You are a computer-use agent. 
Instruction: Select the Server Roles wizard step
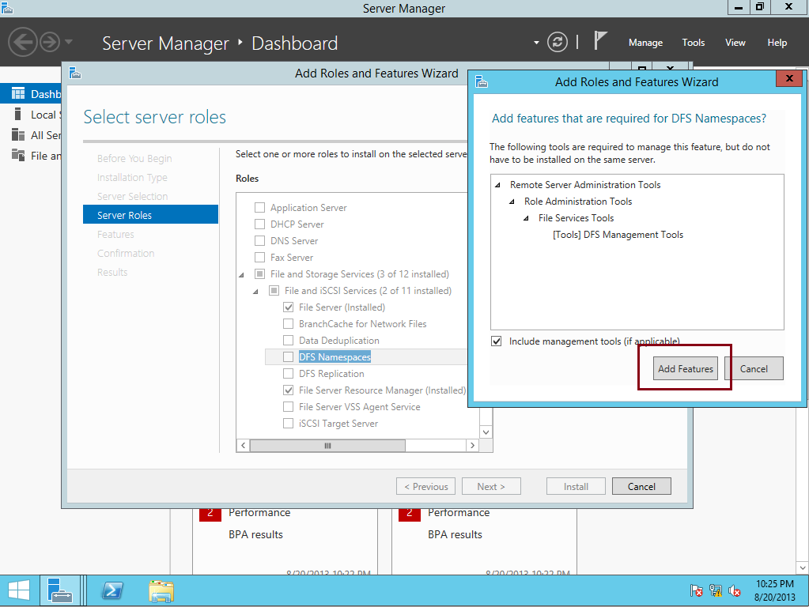[x=151, y=214]
